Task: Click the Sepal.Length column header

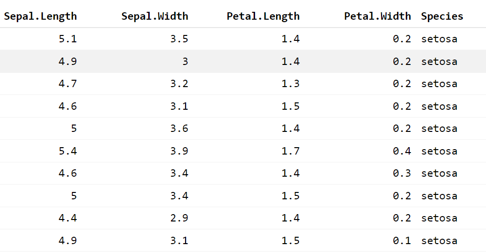Action: pos(40,16)
